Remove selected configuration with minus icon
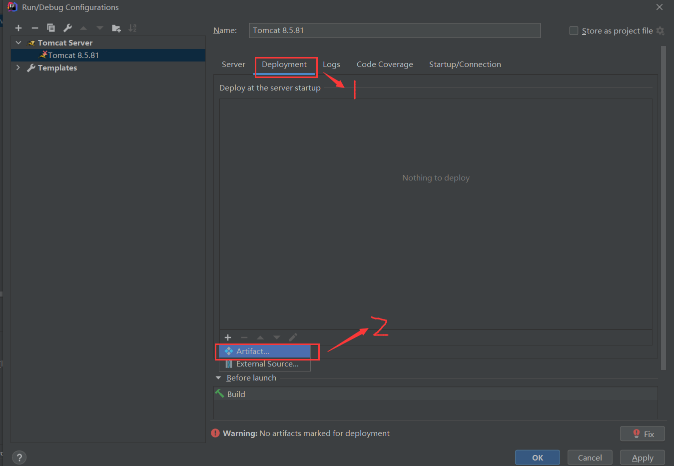Screen dimensions: 674x466 tap(34, 28)
